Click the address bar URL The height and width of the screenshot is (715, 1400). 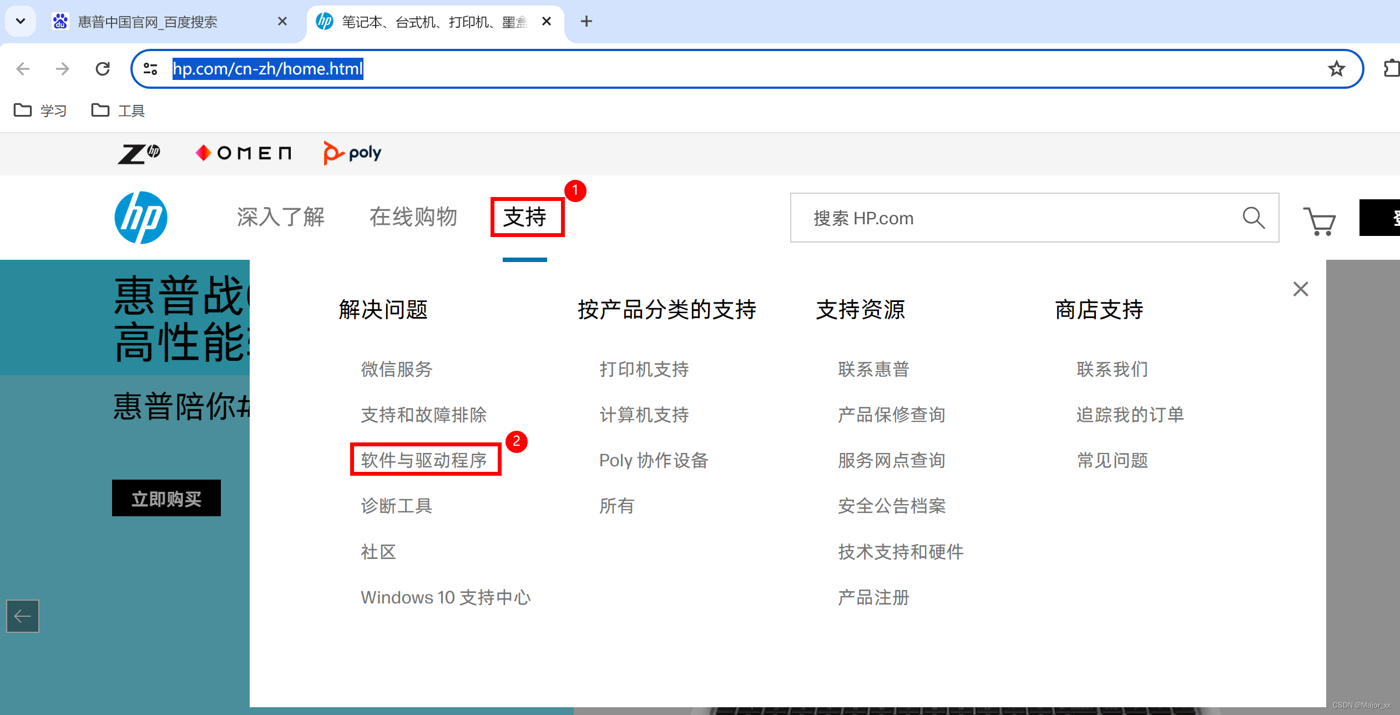click(x=268, y=69)
